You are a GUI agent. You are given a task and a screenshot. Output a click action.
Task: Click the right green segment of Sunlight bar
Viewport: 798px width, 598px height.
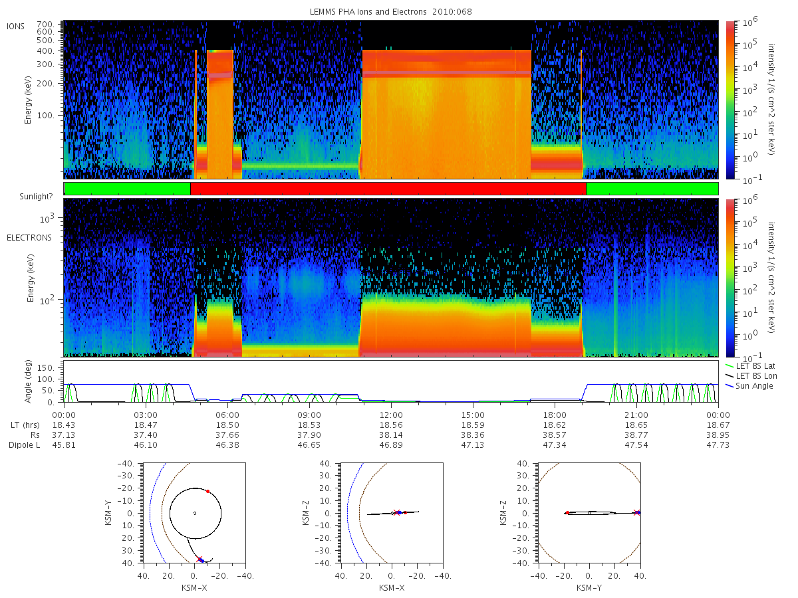tap(652, 189)
